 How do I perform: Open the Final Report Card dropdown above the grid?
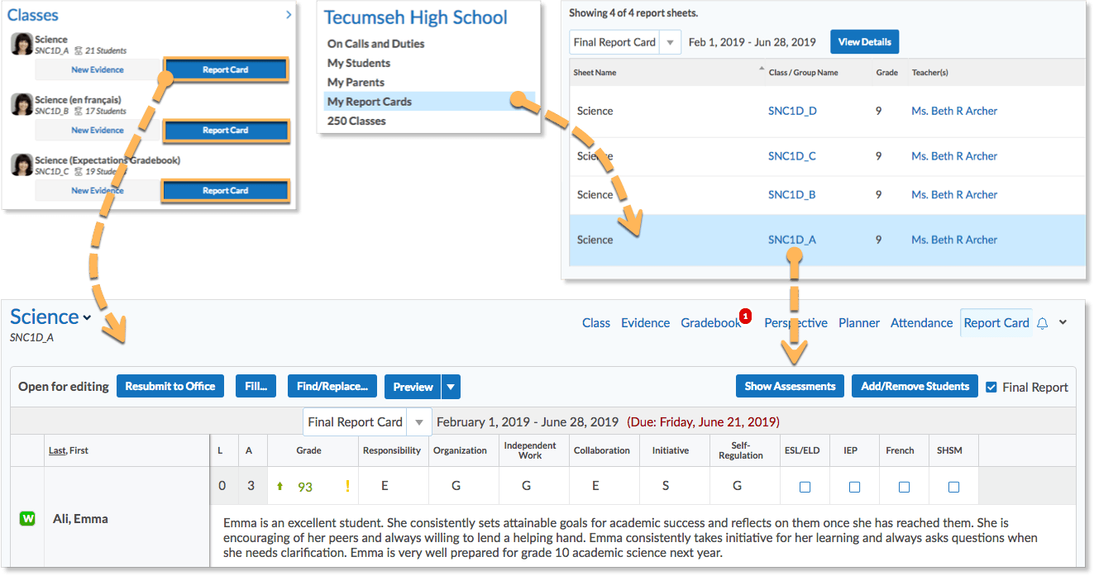[x=419, y=422]
